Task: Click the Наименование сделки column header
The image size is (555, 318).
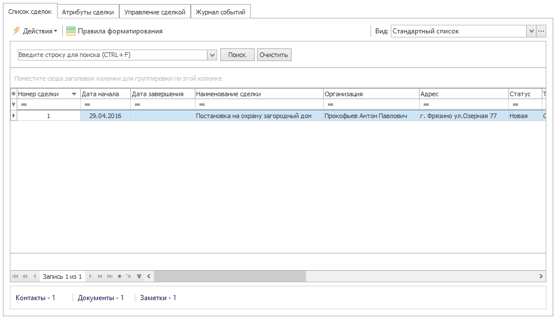Action: (x=259, y=94)
